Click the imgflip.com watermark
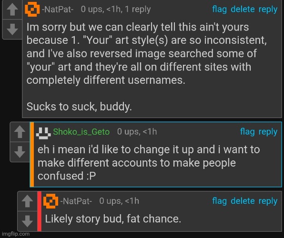The height and width of the screenshot is (238, 284). [x=16, y=234]
